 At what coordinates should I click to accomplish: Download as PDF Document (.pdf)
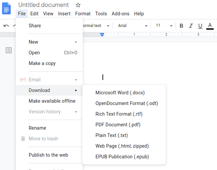[x=124, y=125]
